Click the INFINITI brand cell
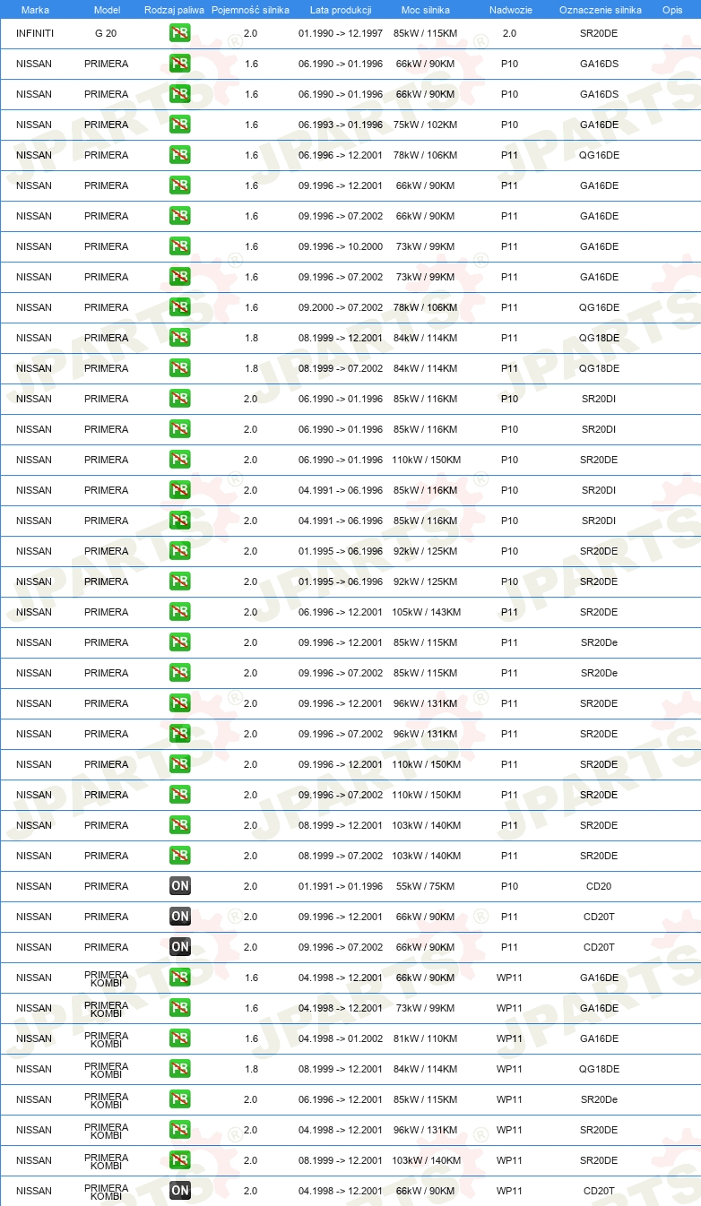The height and width of the screenshot is (1206, 701). coord(34,33)
